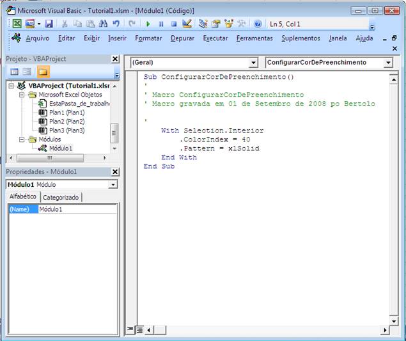
Task: Save the project with the floppy disk icon
Action: pyautogui.click(x=49, y=24)
